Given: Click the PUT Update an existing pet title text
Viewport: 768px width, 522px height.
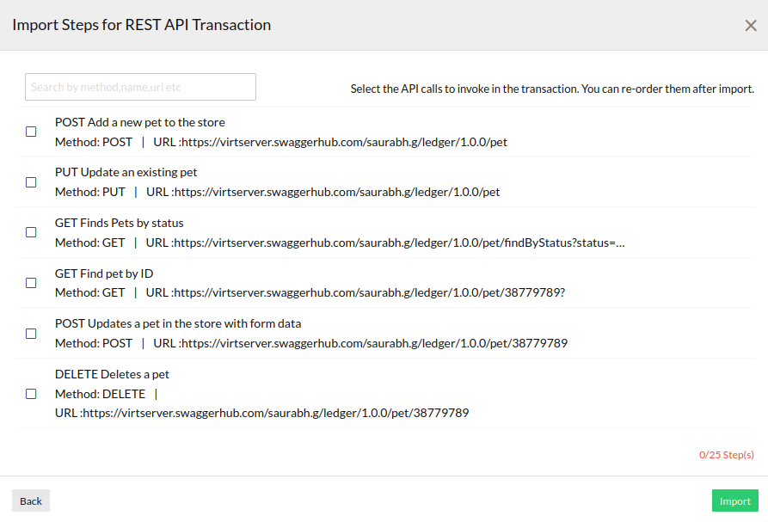Looking at the screenshot, I should 126,172.
